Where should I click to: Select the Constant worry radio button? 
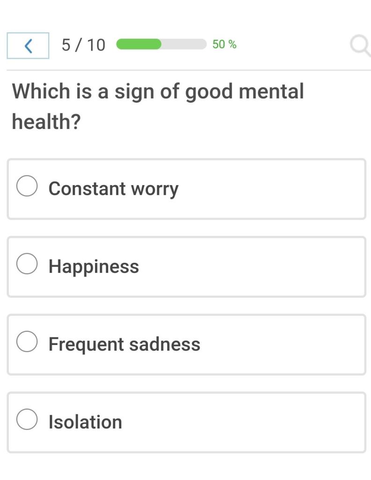[27, 186]
